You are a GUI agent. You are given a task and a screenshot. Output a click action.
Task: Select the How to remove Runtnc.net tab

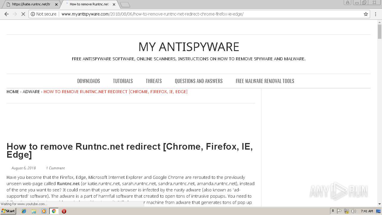90,4
